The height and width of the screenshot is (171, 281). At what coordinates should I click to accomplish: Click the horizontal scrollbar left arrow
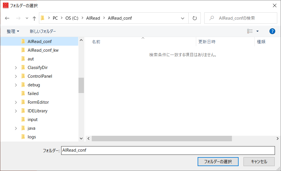89,139
